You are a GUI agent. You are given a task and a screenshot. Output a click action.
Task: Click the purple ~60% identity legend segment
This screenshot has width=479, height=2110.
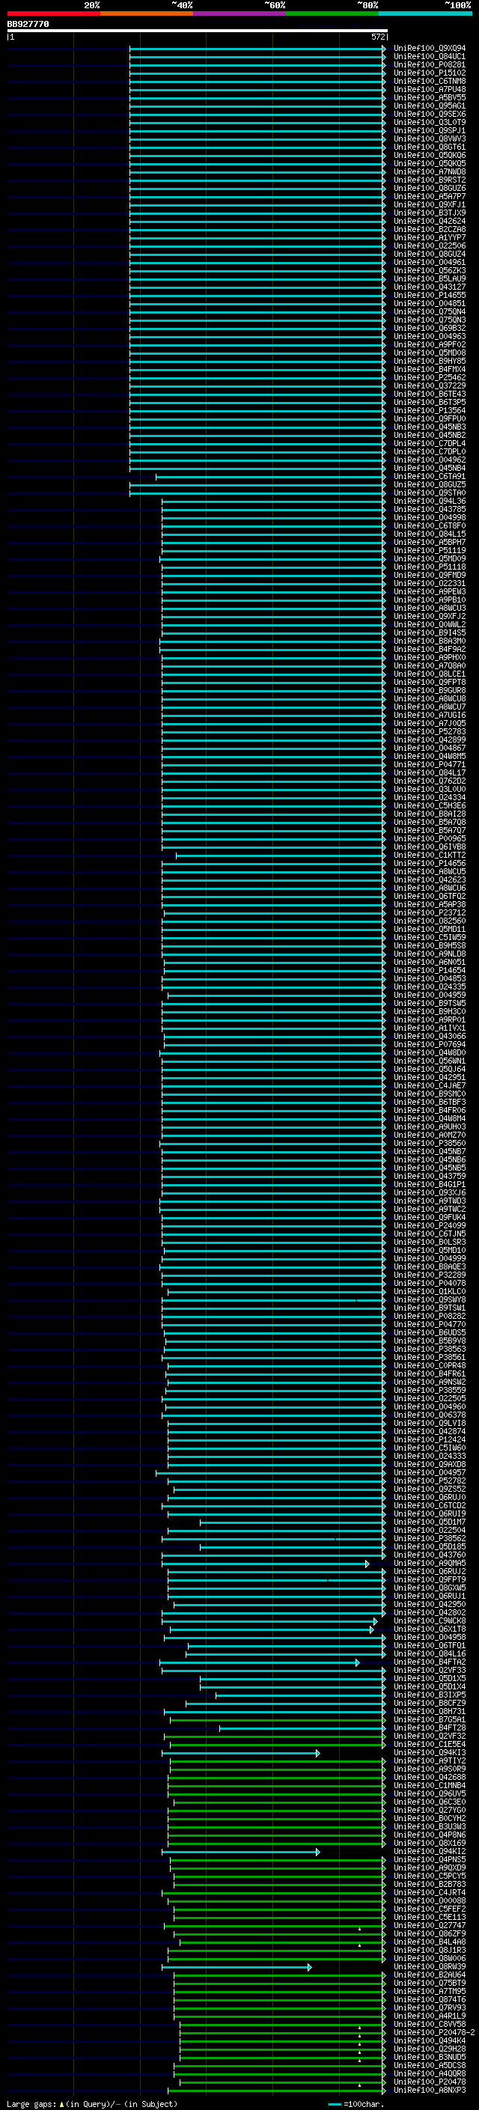(x=239, y=13)
